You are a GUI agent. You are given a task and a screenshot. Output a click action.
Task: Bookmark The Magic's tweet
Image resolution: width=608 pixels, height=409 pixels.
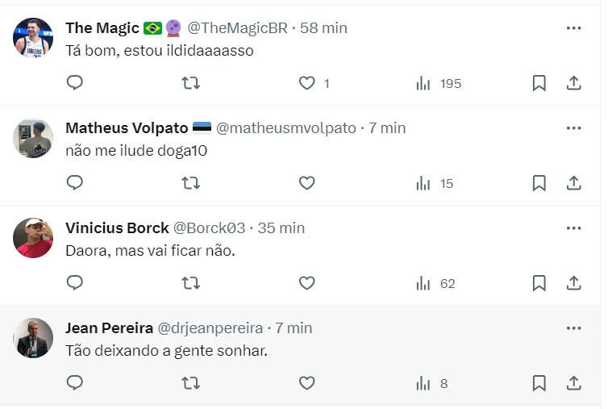point(539,83)
